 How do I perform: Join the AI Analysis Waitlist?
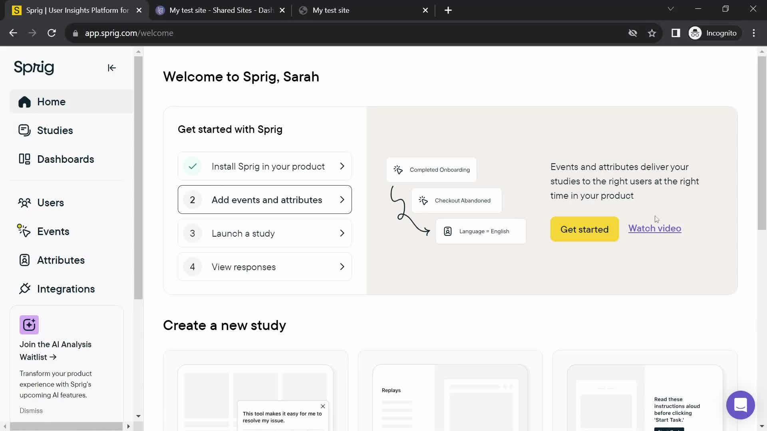pos(56,351)
